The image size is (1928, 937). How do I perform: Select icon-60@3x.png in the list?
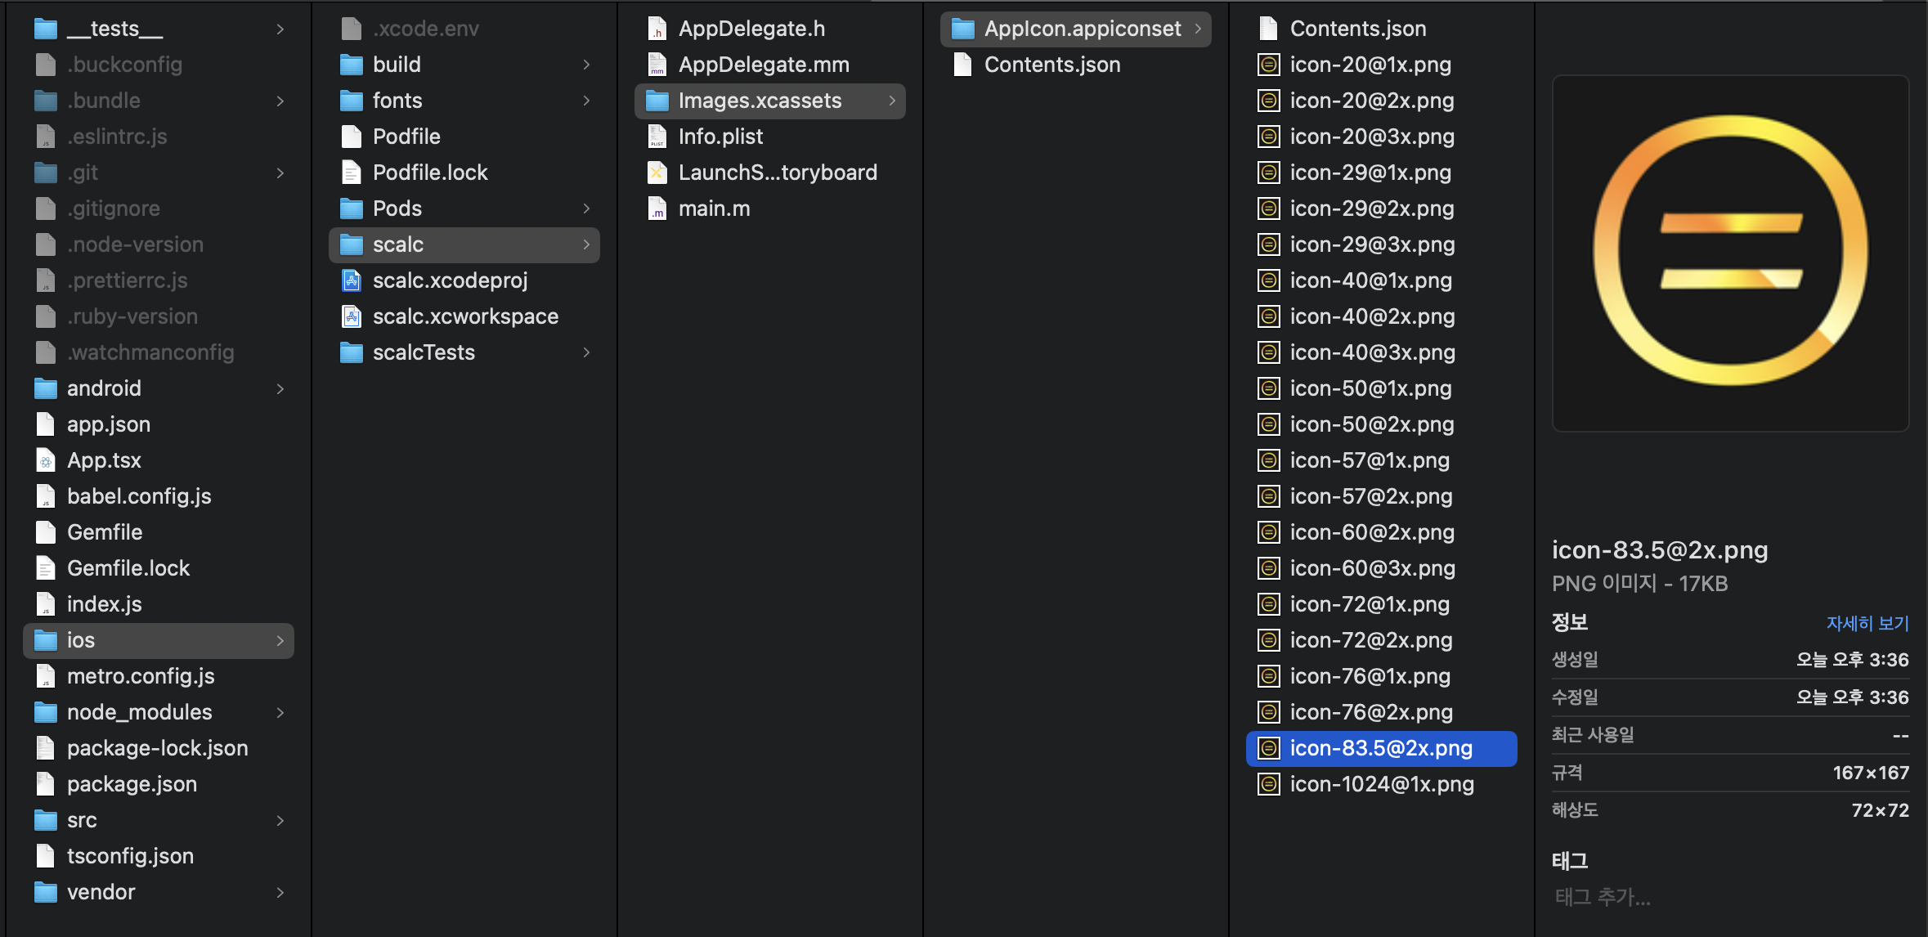[x=1372, y=568]
